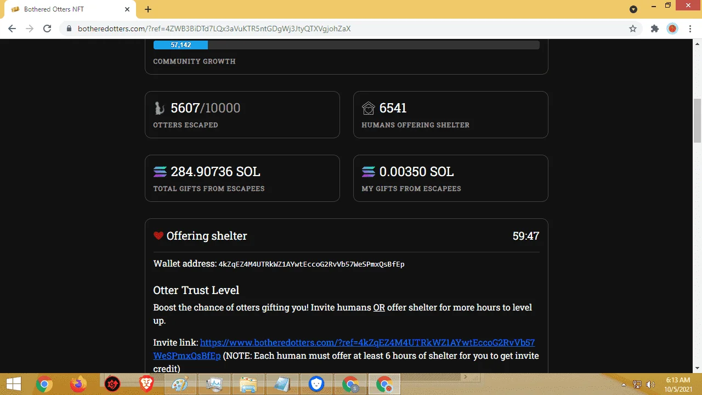
Task: Show hidden system tray icons
Action: tap(624, 385)
